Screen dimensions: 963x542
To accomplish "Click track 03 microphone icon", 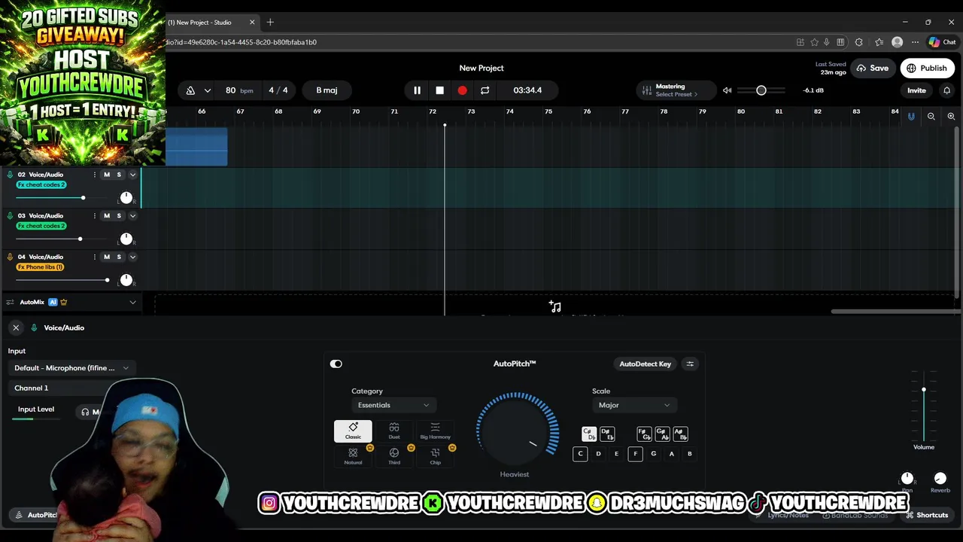I will click(x=10, y=216).
